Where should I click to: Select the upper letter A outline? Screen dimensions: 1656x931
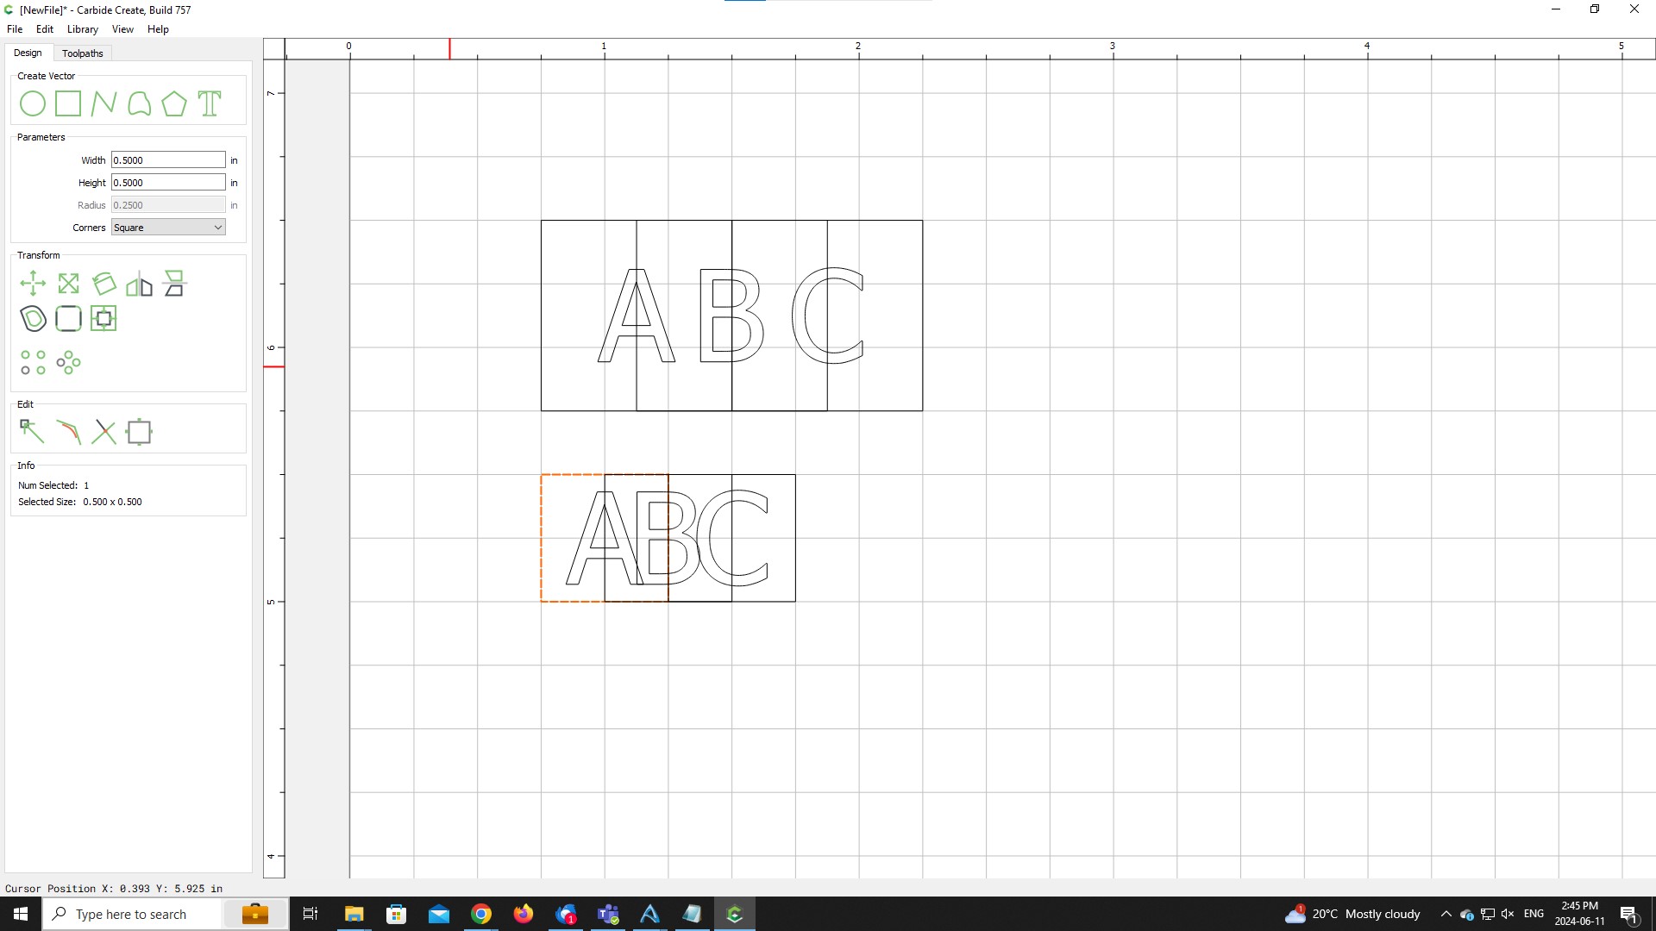click(x=637, y=316)
